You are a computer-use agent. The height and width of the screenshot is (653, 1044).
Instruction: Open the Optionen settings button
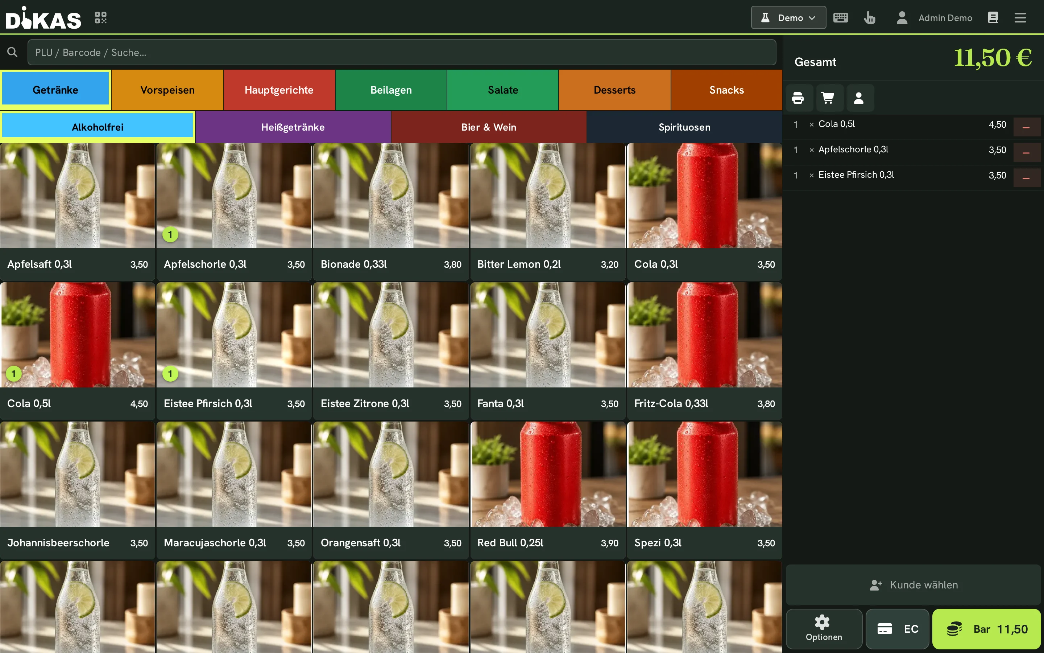point(824,629)
